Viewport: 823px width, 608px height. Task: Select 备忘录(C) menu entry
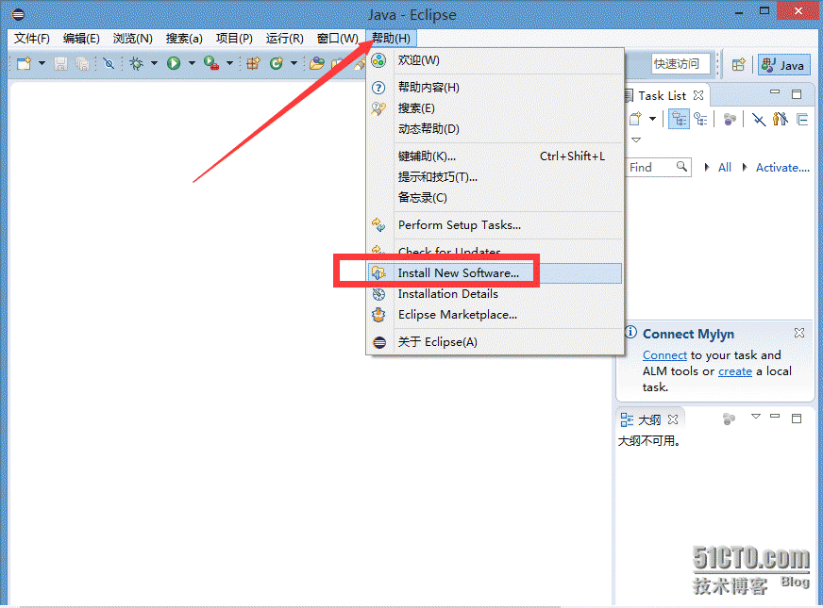click(495, 198)
